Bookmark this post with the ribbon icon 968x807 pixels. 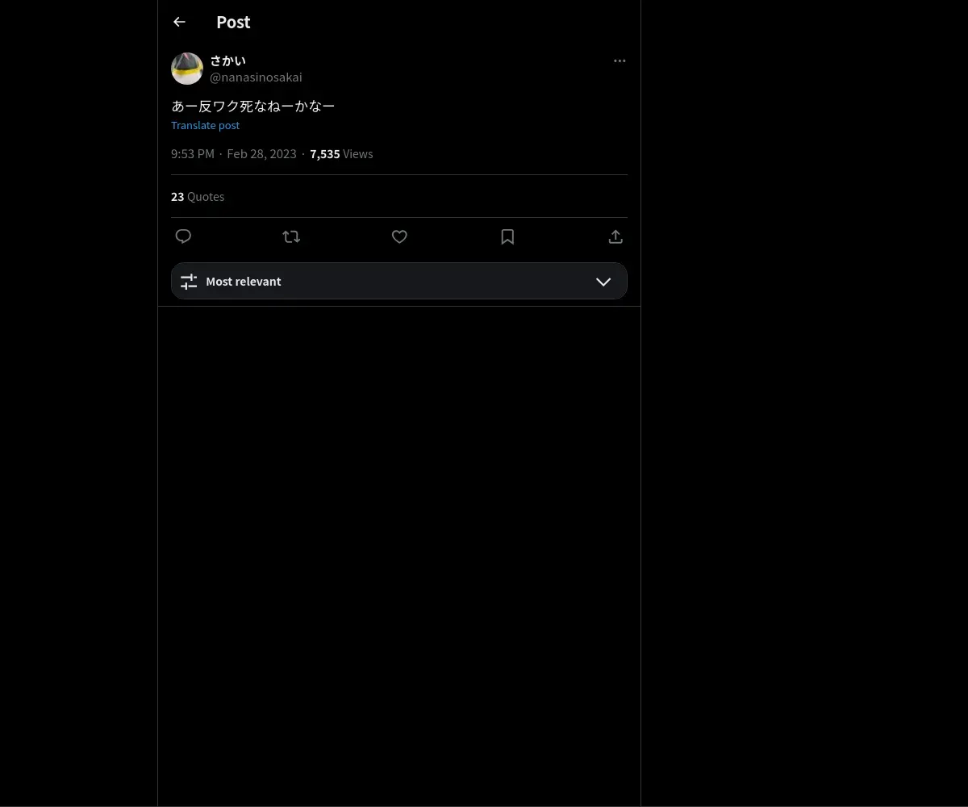(x=507, y=236)
